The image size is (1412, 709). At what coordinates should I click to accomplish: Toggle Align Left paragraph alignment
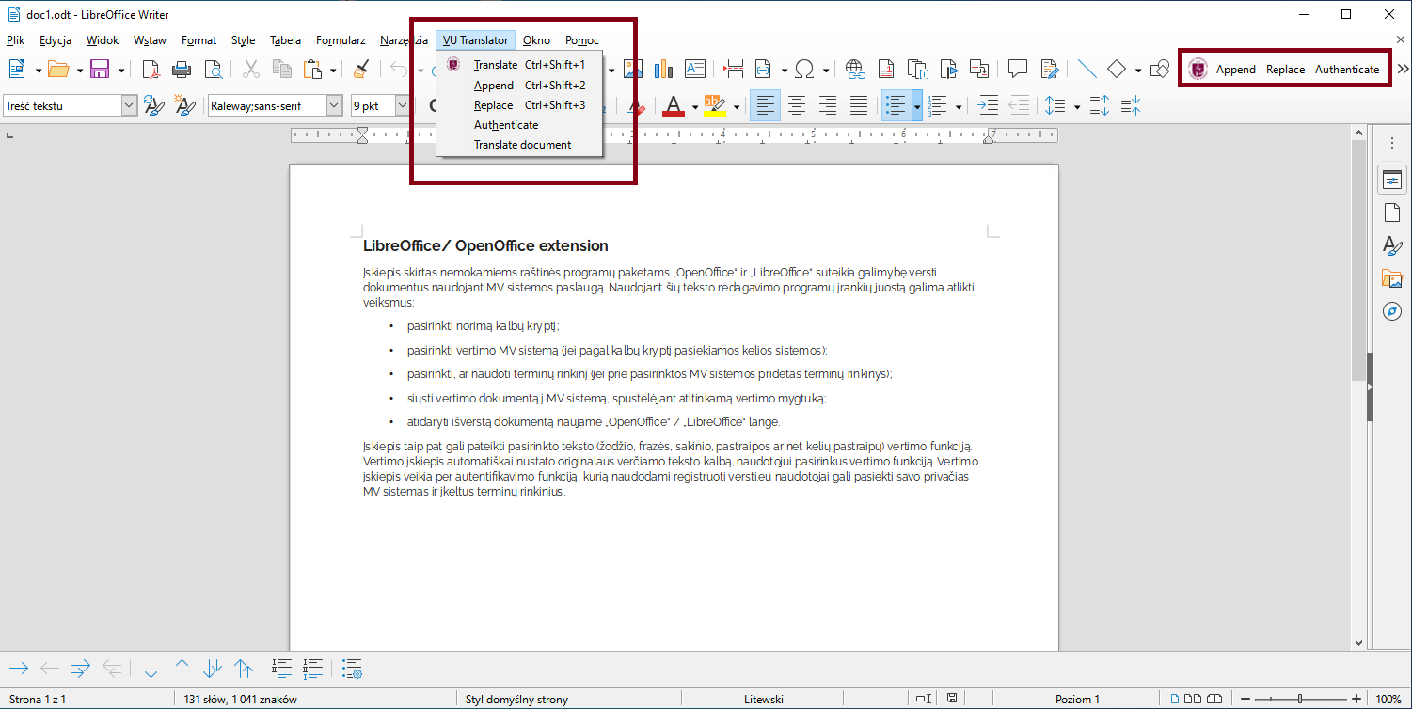[x=765, y=105]
